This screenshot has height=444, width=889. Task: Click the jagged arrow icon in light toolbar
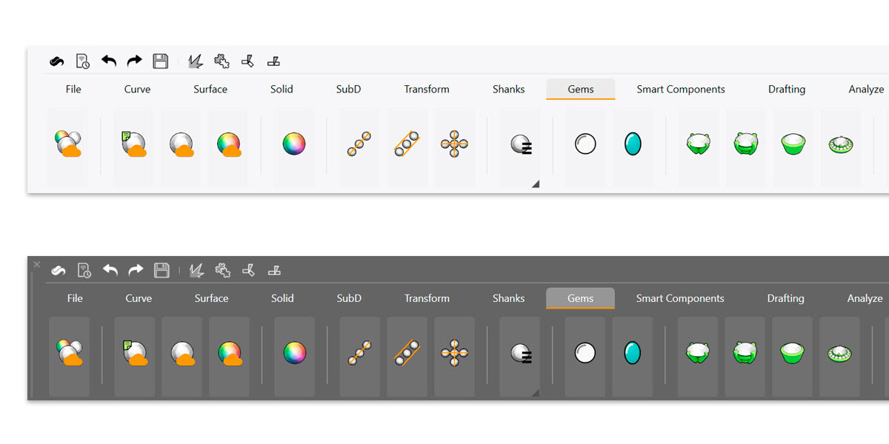pos(196,61)
